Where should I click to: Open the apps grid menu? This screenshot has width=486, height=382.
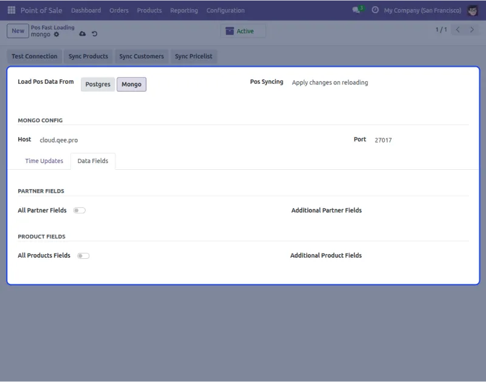click(12, 10)
